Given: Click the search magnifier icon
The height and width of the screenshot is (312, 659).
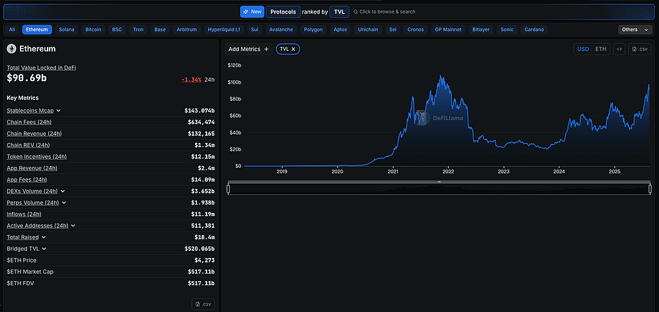Looking at the screenshot, I should tap(355, 12).
